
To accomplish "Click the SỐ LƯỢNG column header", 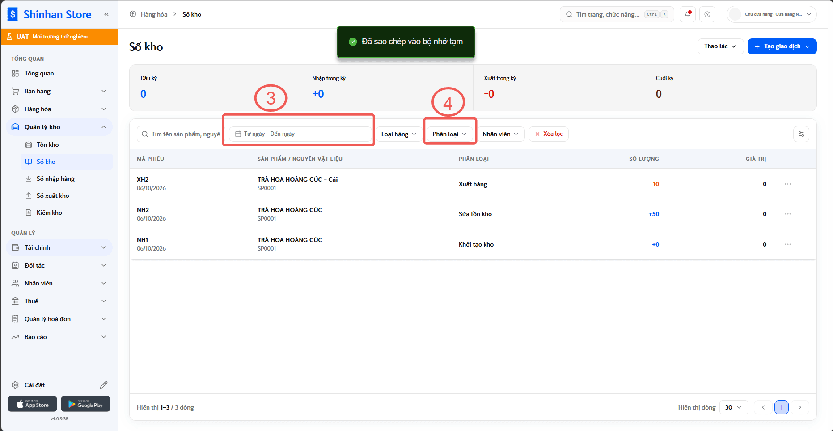I will pyautogui.click(x=644, y=159).
